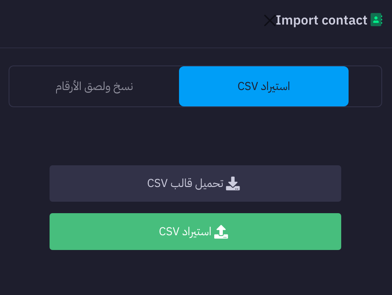
Task: Click the Import contact title text
Action: [x=321, y=20]
